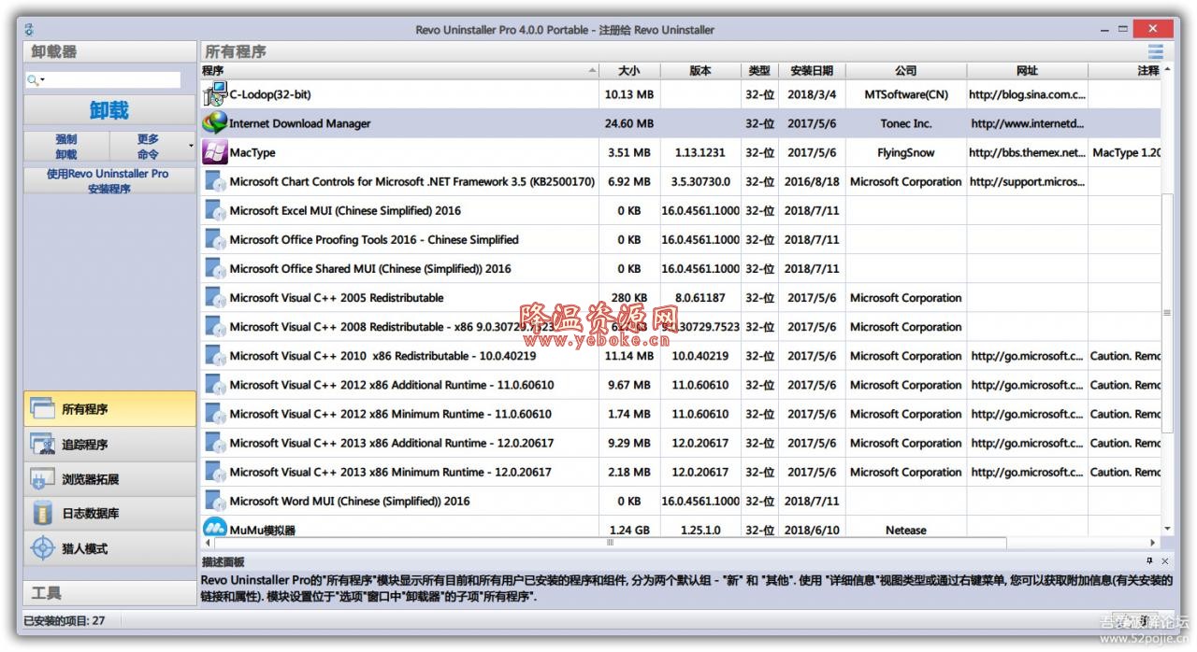This screenshot has height=652, width=1197.
Task: Sort by the 安装日期 column header
Action: pos(812,70)
